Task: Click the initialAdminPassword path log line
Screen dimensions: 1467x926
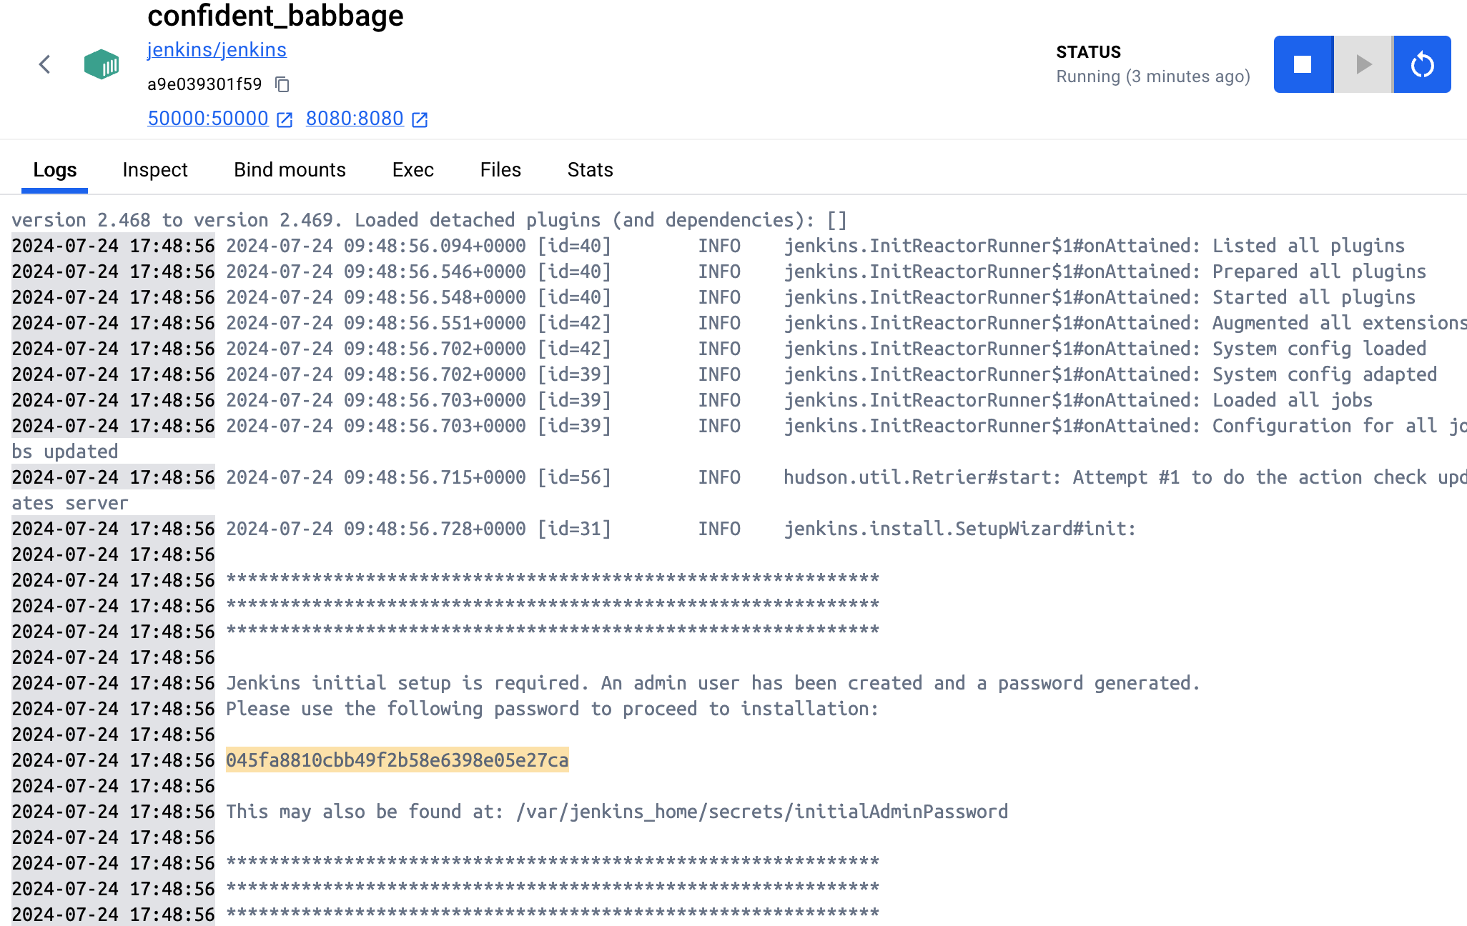Action: tap(616, 812)
